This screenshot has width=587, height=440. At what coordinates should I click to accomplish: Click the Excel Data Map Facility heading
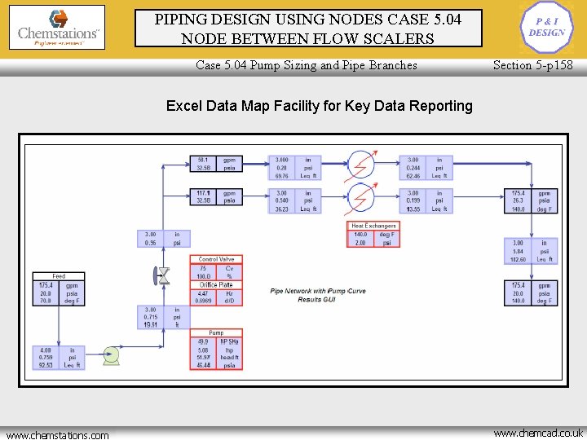coord(320,106)
